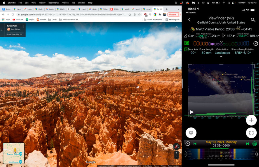Open the slideshow screen button

[191, 132]
